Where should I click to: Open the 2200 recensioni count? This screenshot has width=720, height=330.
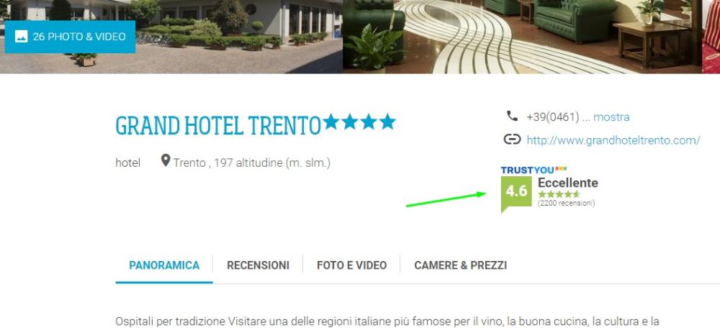pyautogui.click(x=566, y=203)
